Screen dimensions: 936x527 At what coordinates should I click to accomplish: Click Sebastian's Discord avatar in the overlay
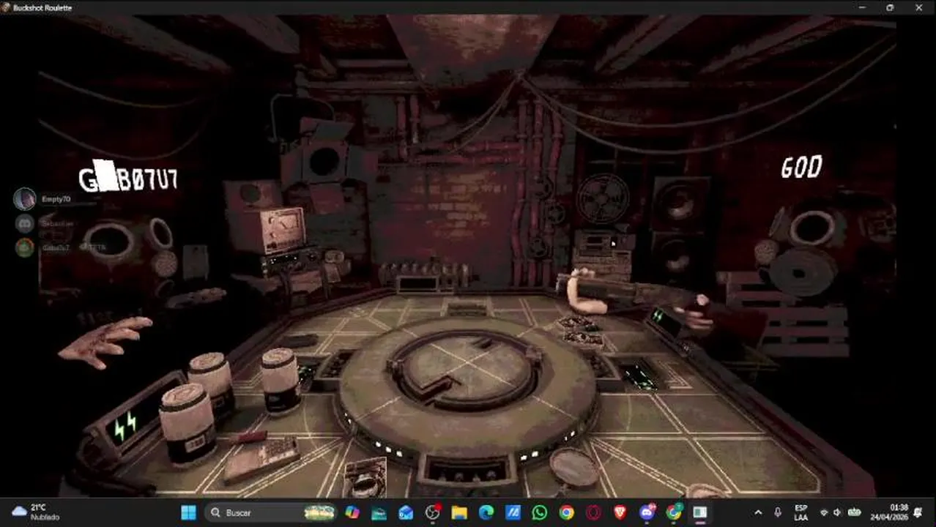pos(25,223)
